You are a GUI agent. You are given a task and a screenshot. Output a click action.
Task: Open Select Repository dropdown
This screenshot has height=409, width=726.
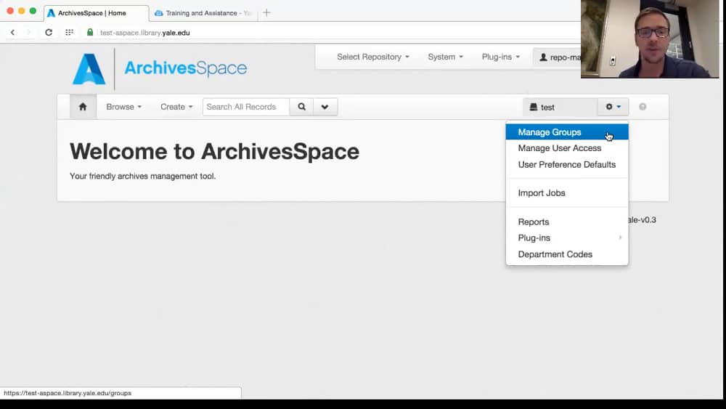click(x=373, y=57)
